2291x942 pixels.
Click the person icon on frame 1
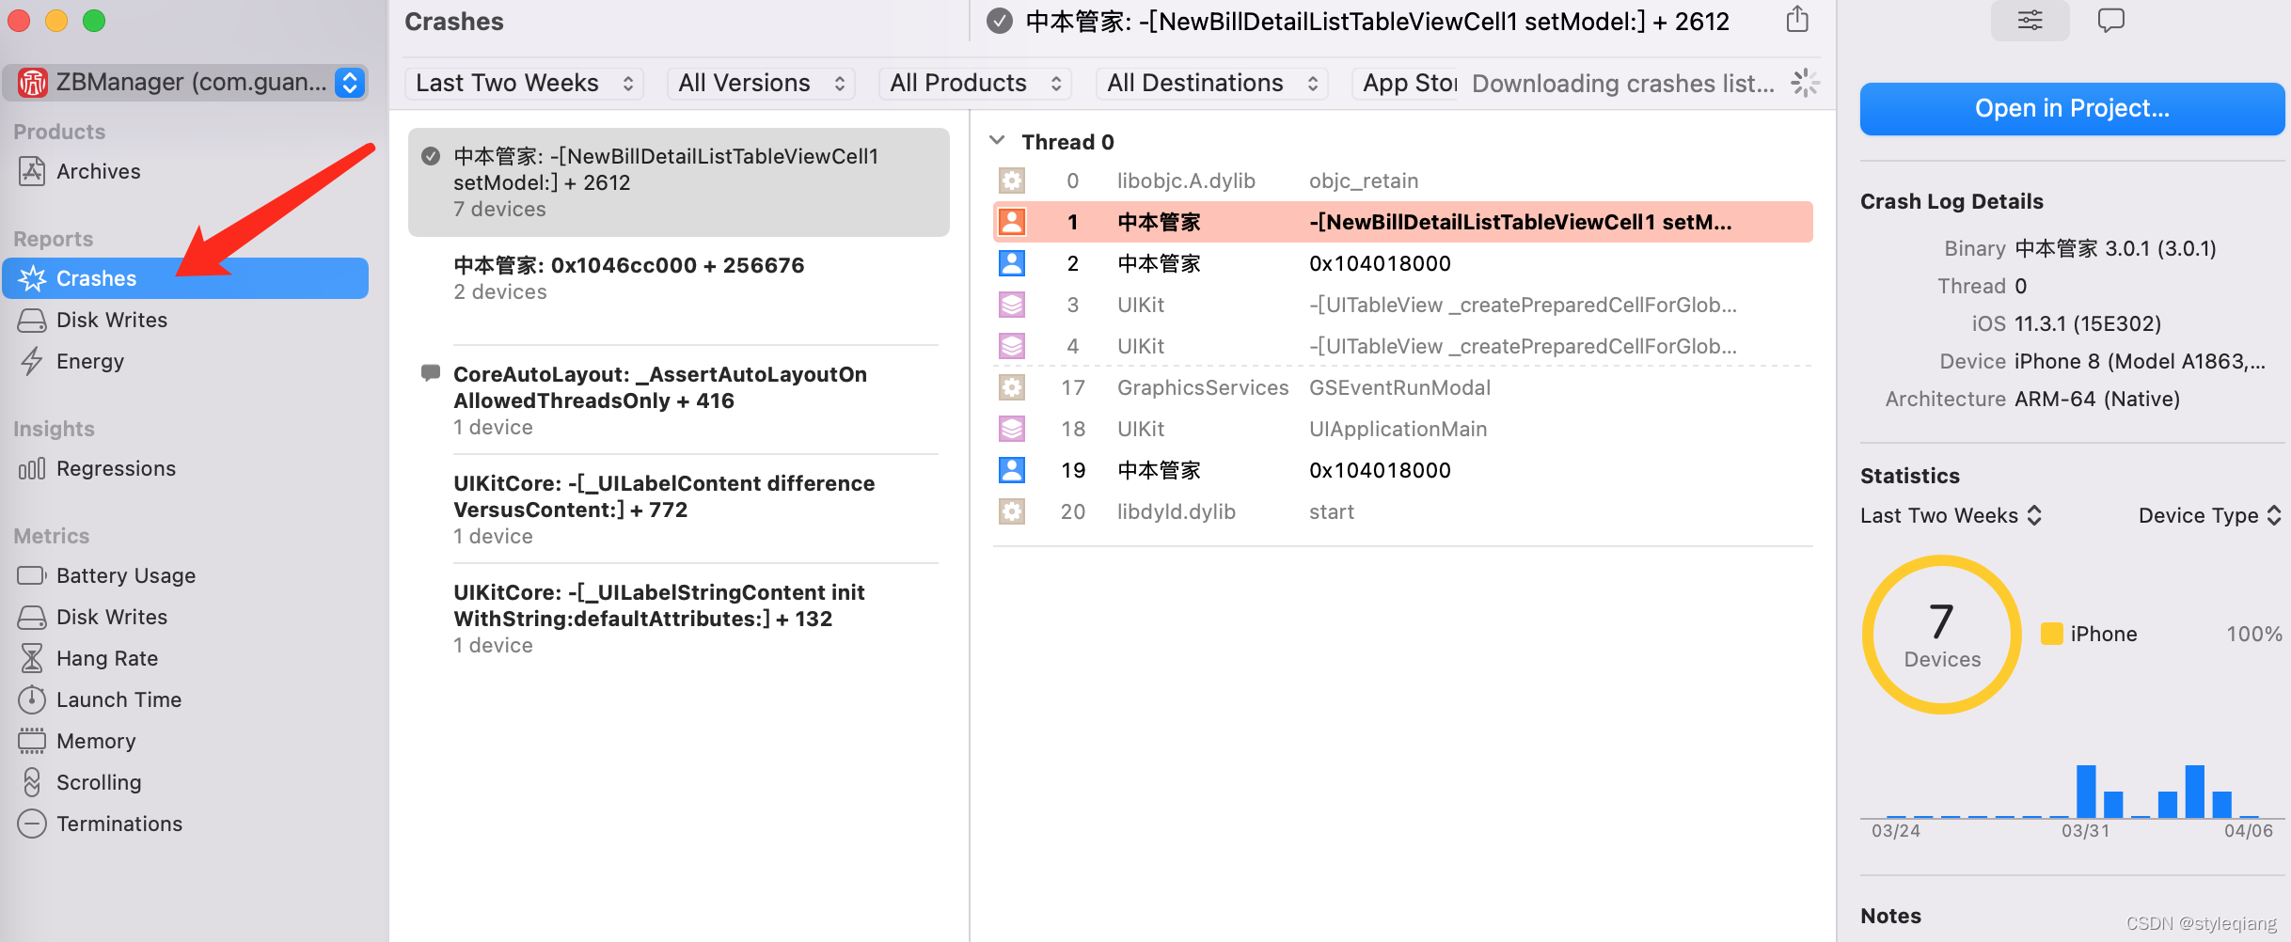(x=1012, y=222)
